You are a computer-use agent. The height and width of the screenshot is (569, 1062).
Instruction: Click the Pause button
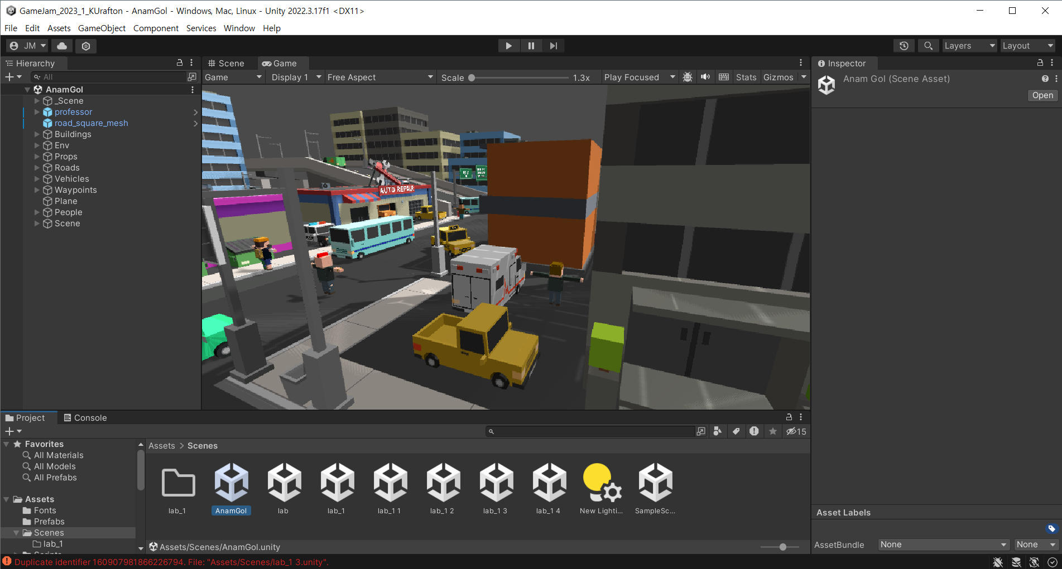[531, 46]
